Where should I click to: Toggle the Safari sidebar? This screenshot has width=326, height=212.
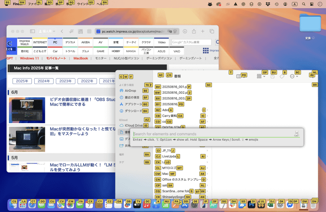point(33,31)
